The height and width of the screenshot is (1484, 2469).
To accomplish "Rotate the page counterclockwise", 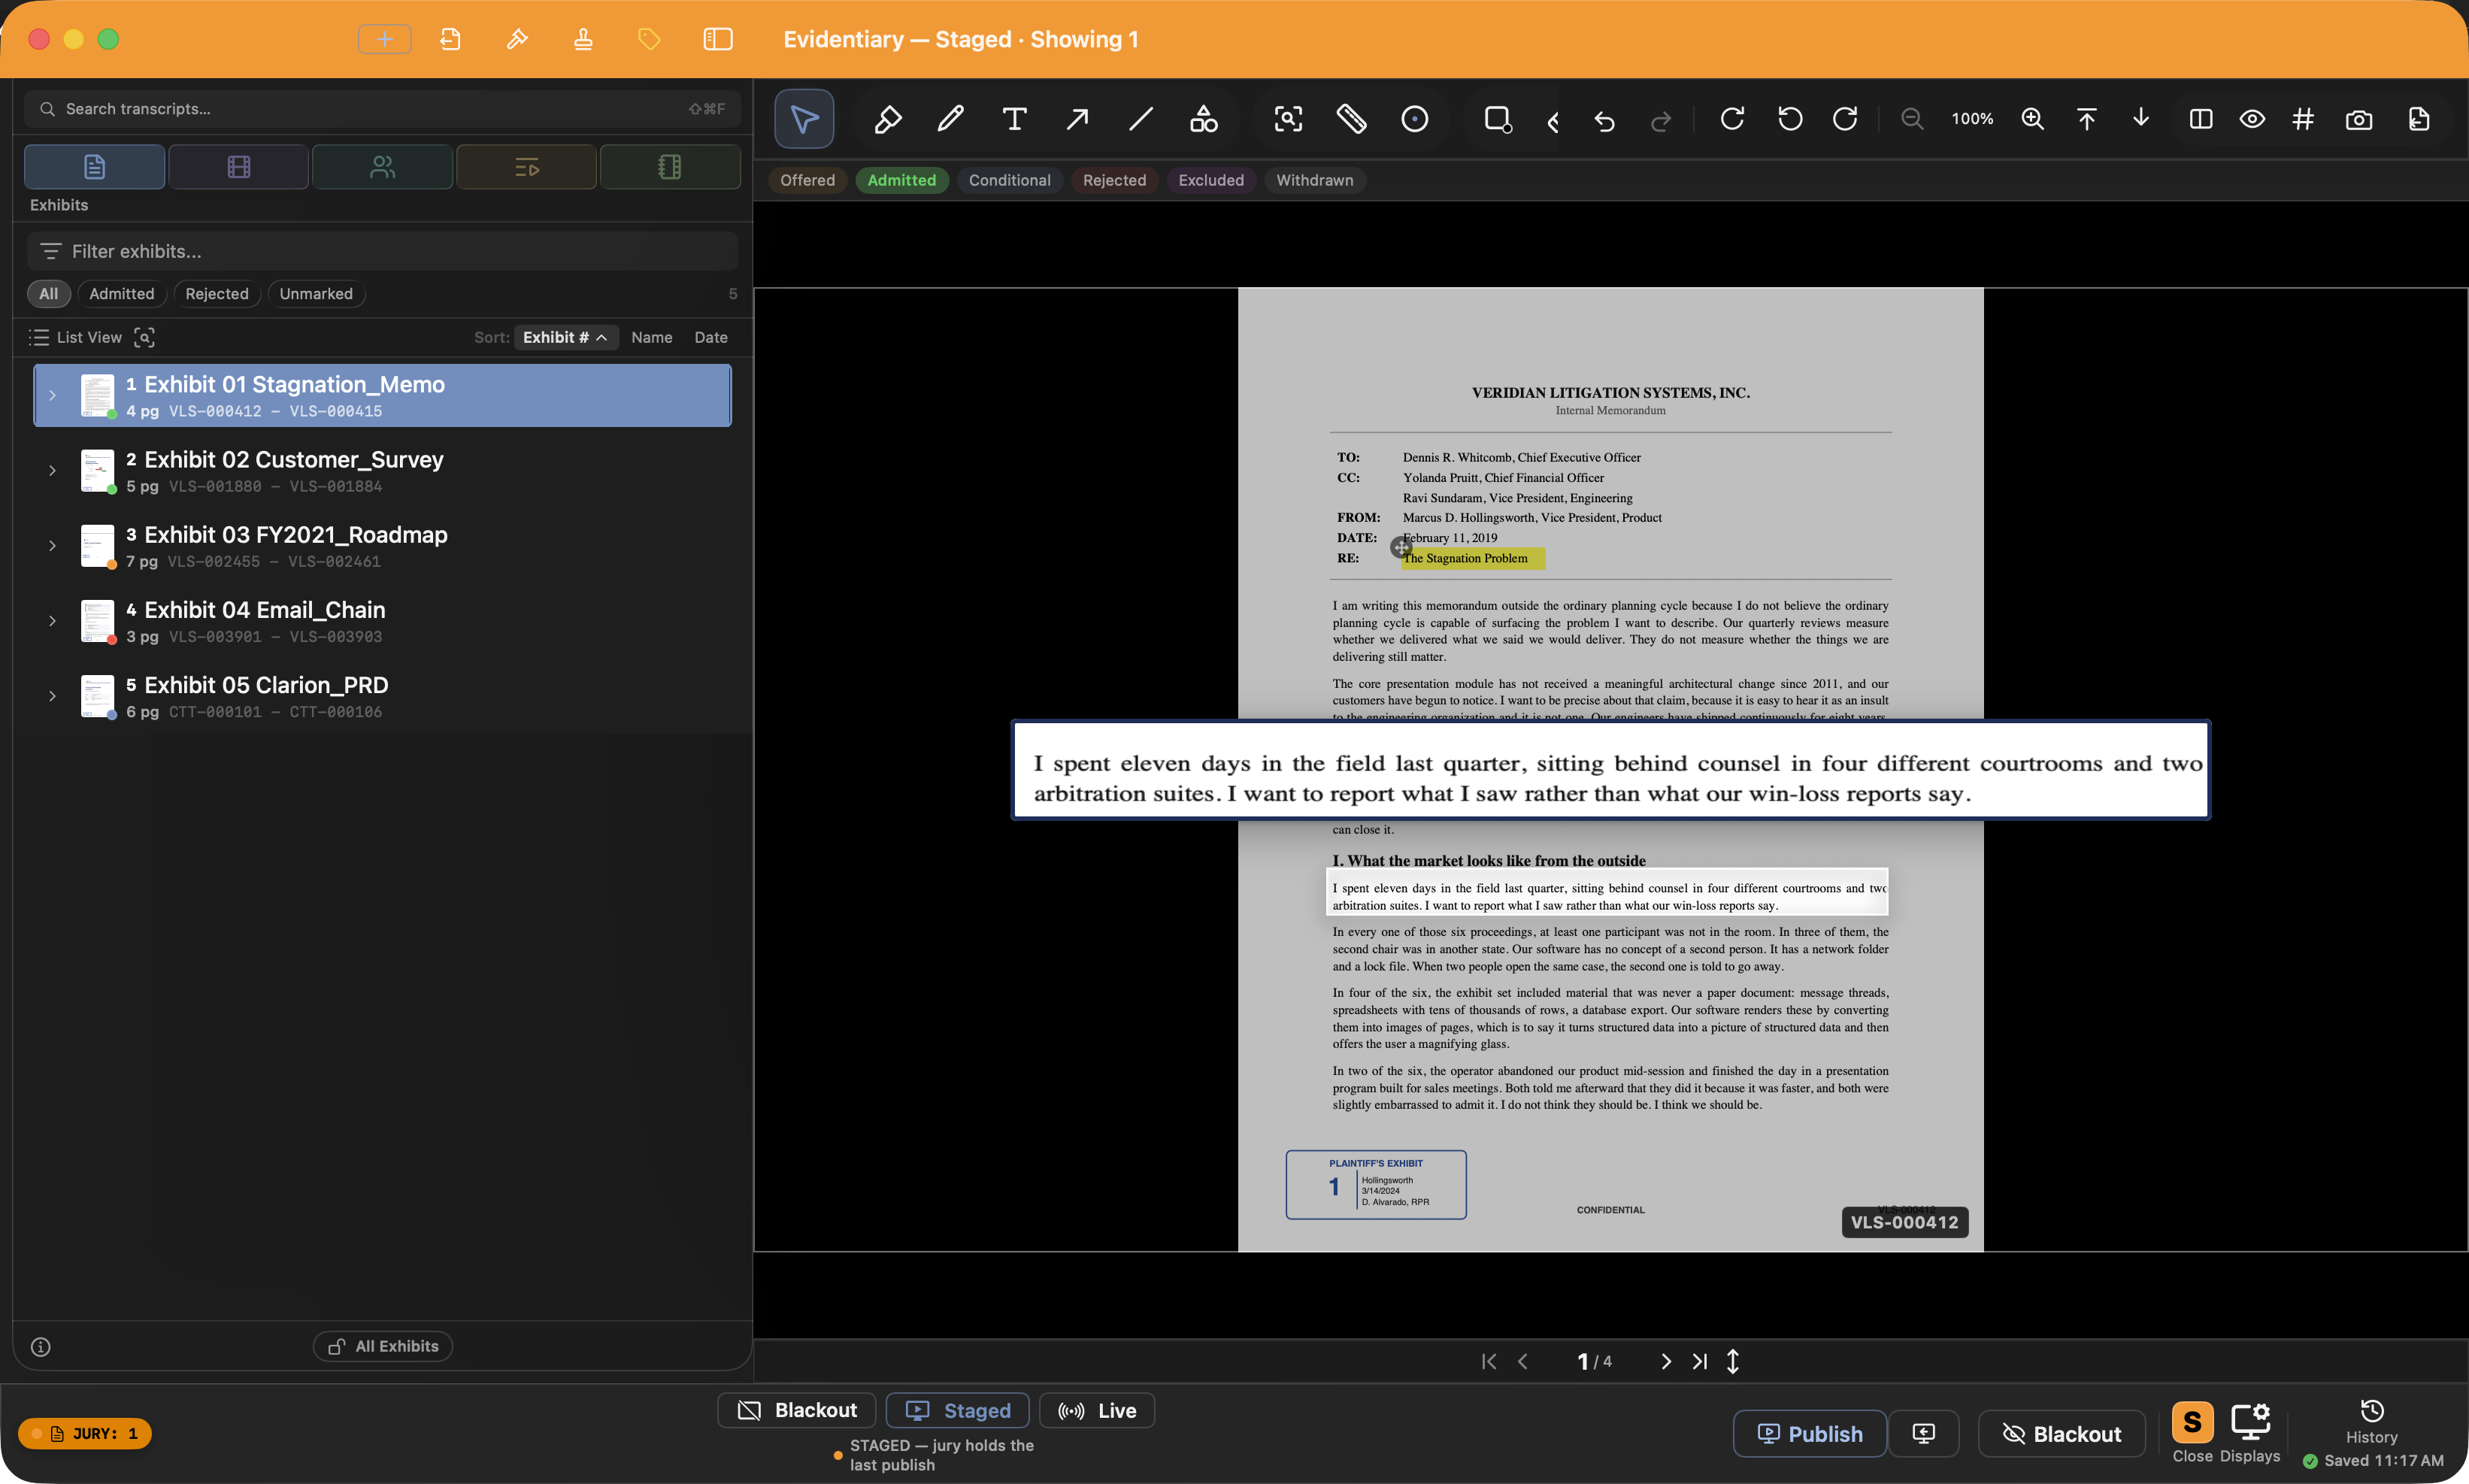I will pyautogui.click(x=1790, y=119).
